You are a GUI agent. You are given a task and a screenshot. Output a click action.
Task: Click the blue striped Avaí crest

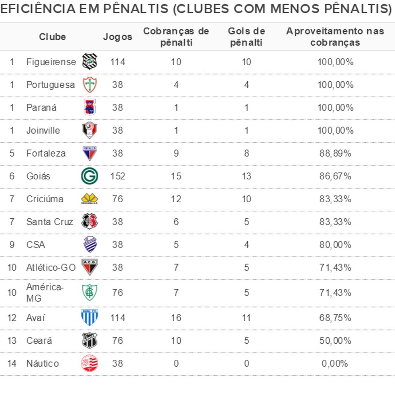tap(90, 318)
